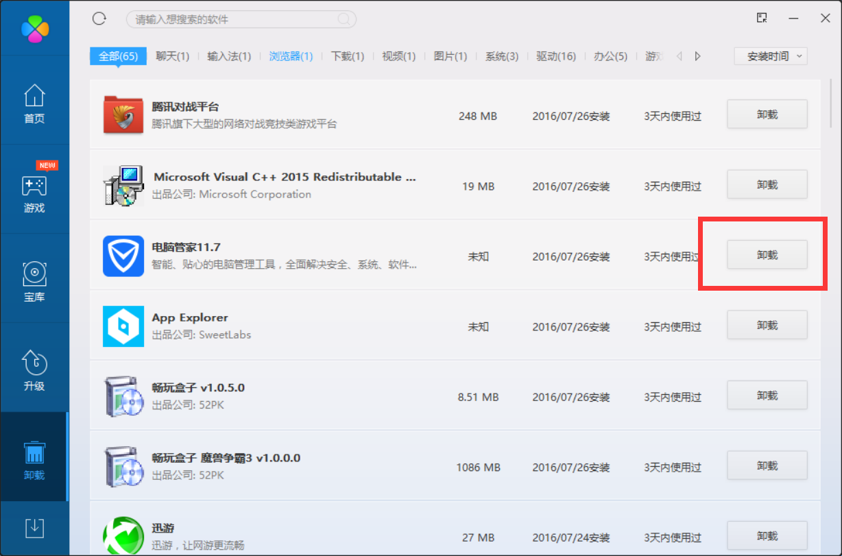Image resolution: width=842 pixels, height=556 pixels.
Task: Select the 全部(65) tab
Action: (x=119, y=56)
